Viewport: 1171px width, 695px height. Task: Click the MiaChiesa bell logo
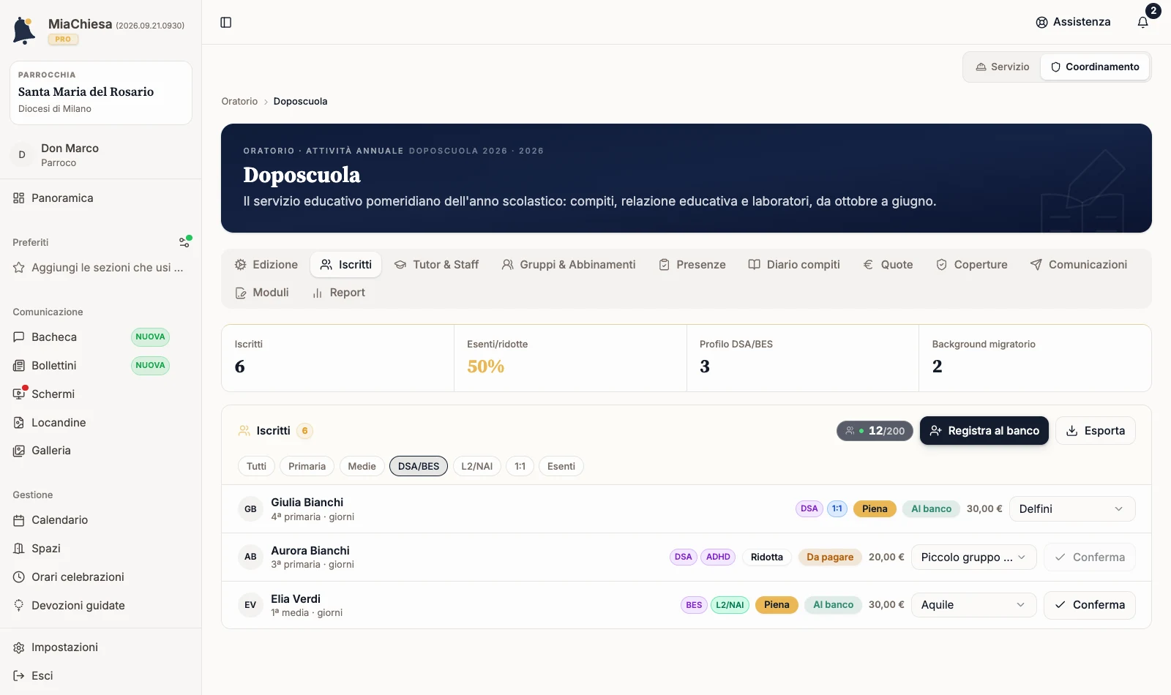(24, 30)
